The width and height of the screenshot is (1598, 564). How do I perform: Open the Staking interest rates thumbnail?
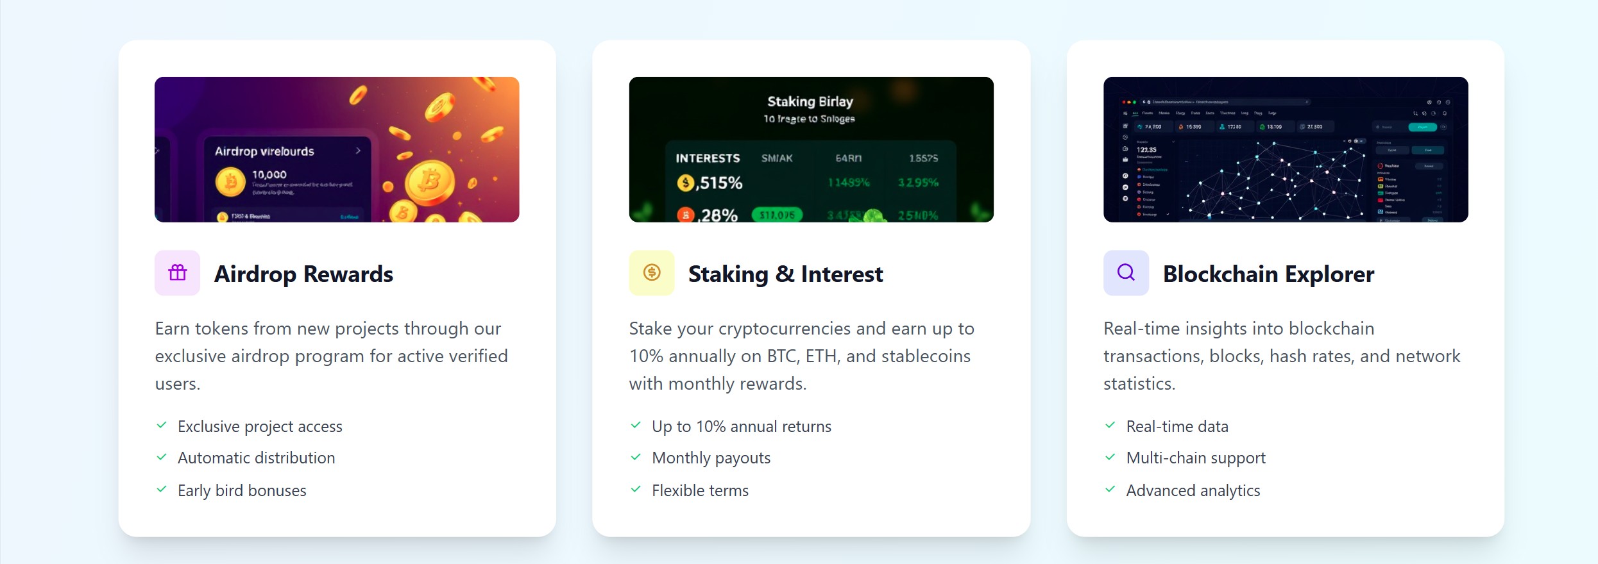click(x=811, y=149)
